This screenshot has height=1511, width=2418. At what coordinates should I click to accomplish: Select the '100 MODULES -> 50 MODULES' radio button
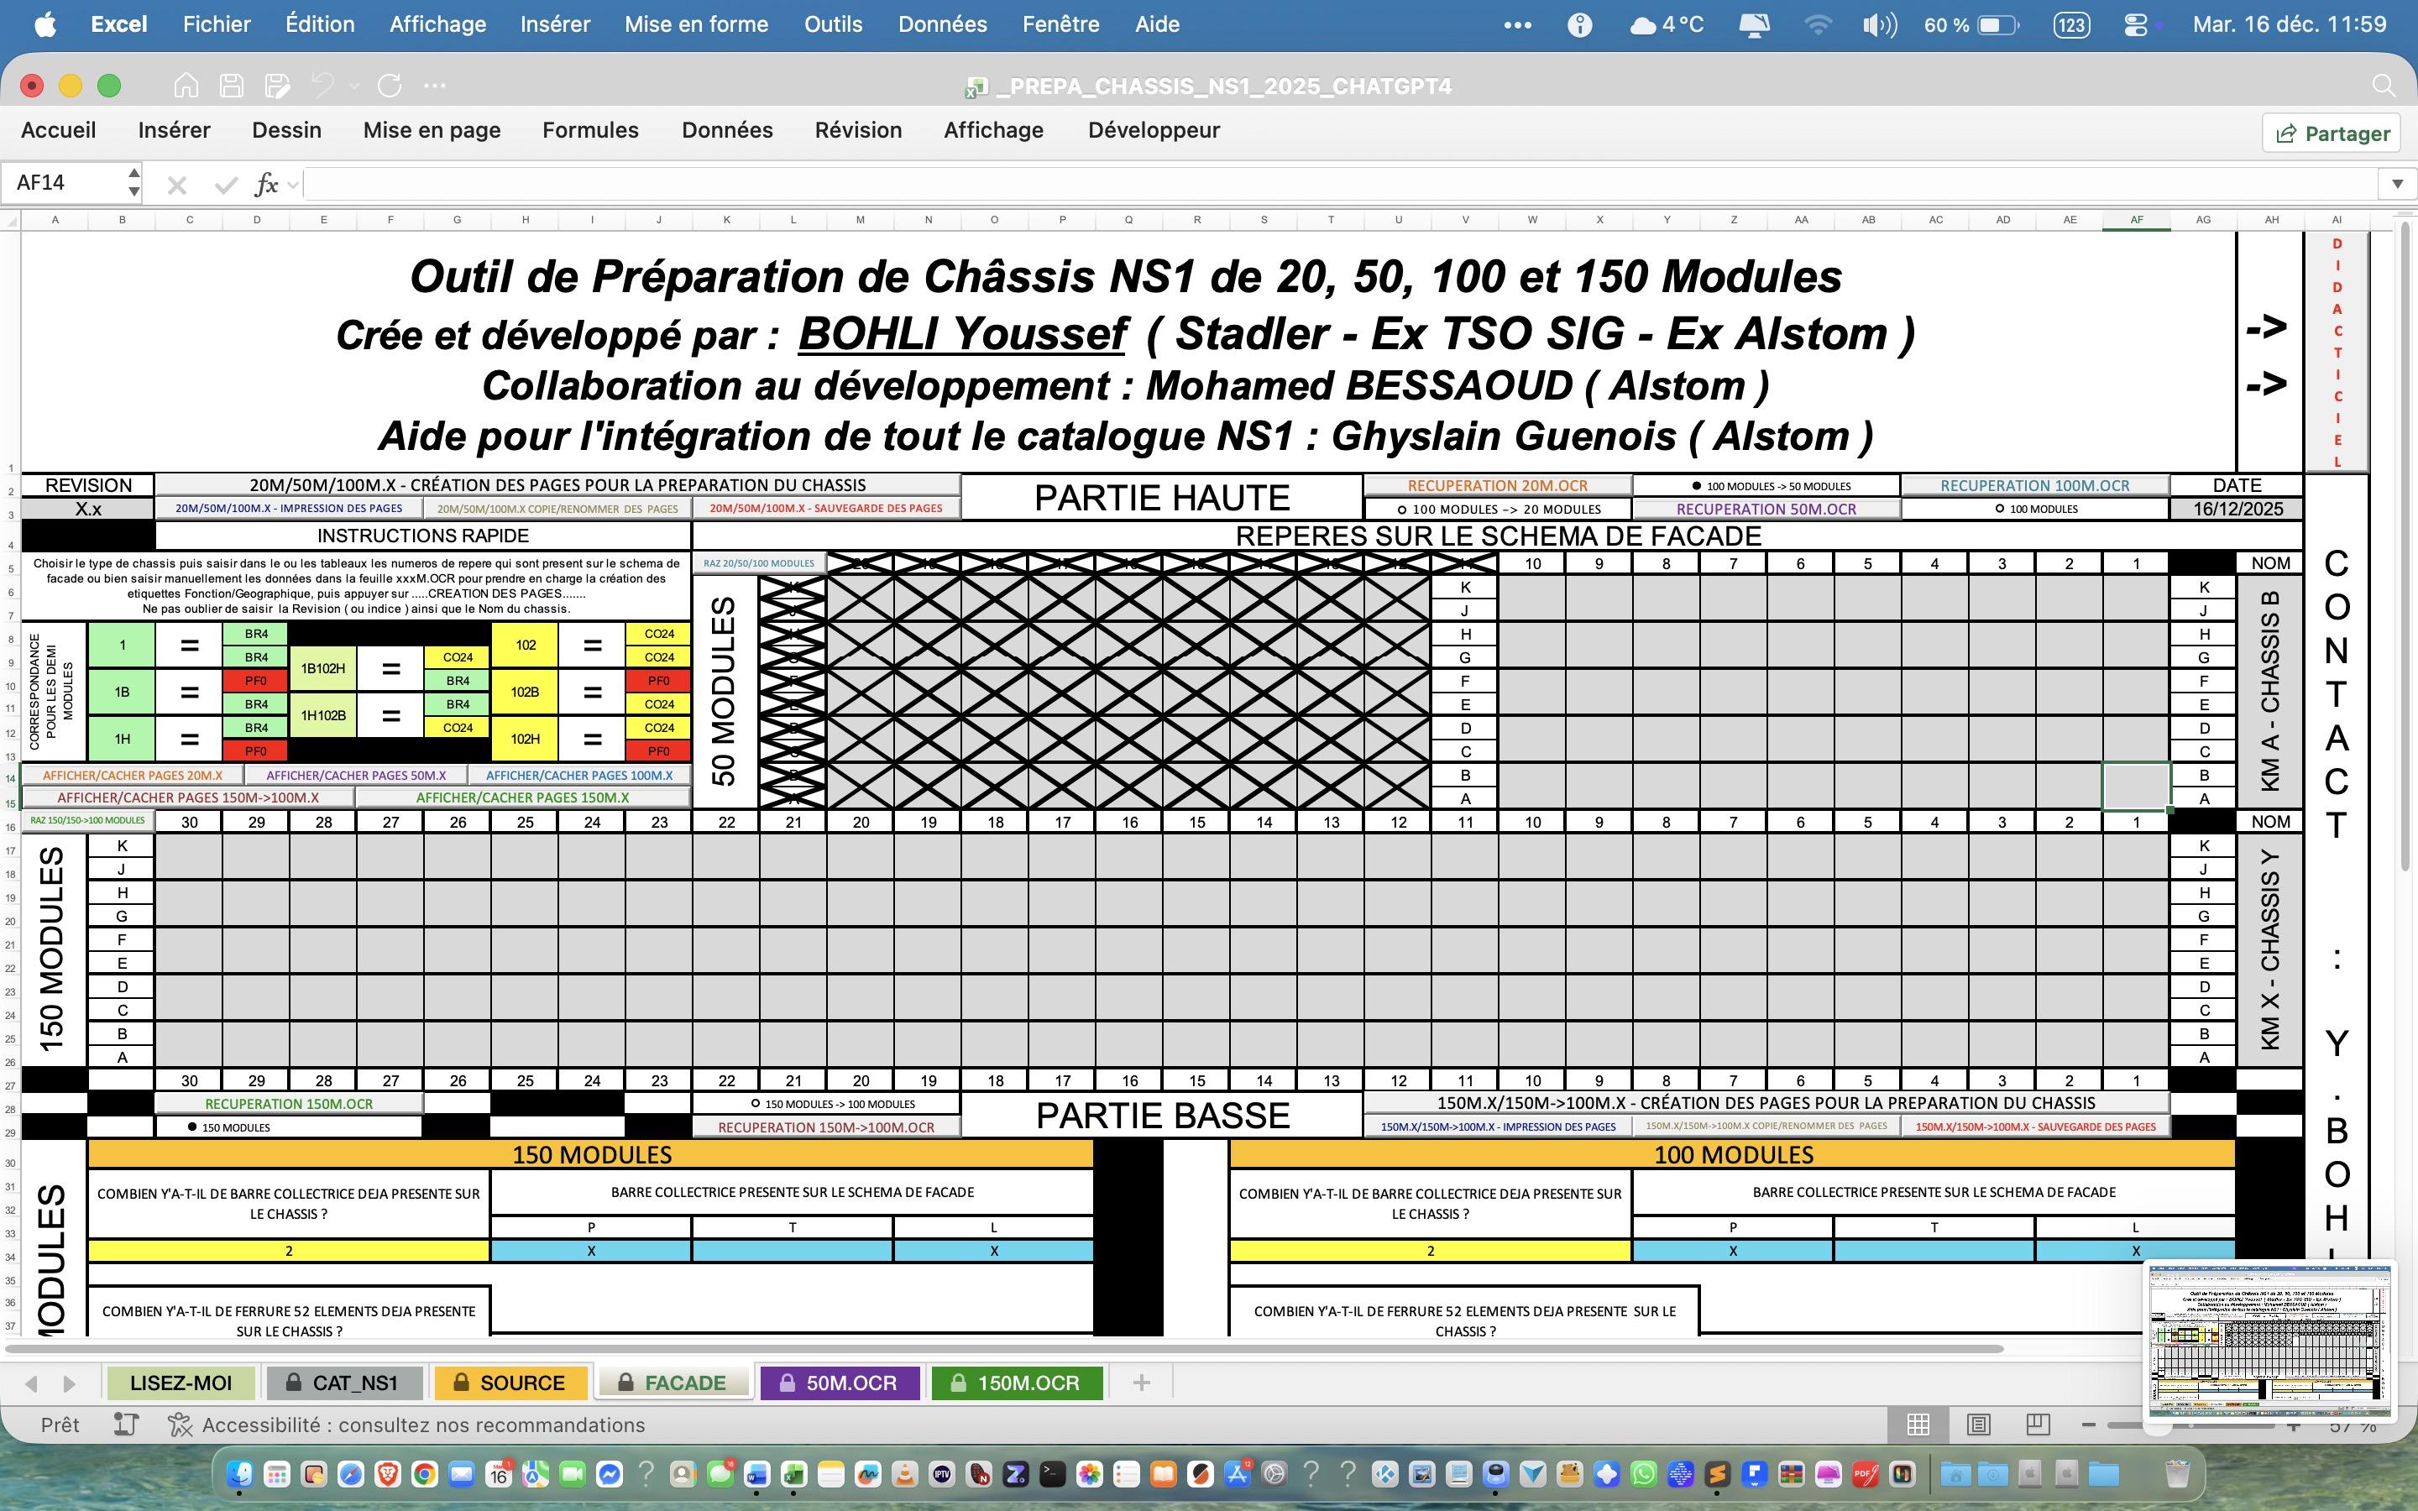pos(1697,487)
